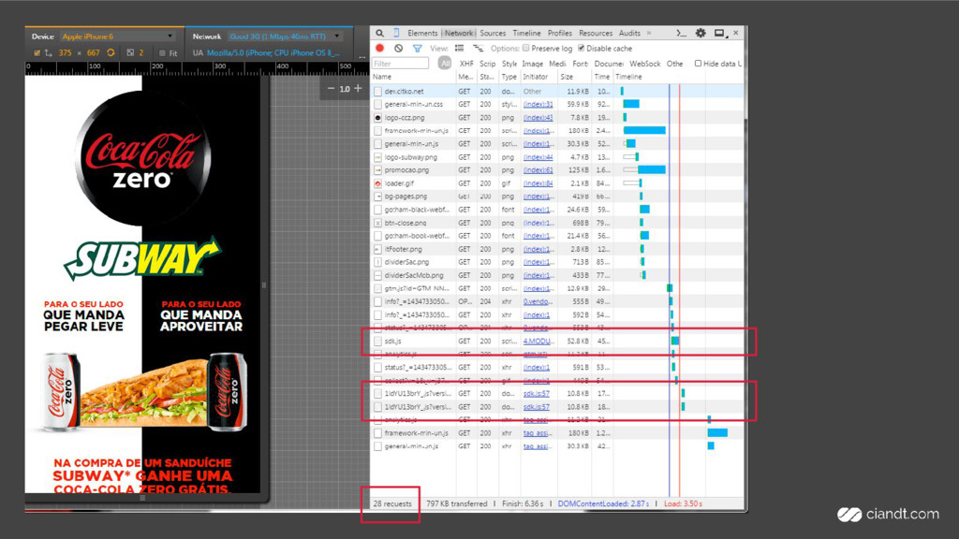This screenshot has height=539, width=959.
Task: Filter requests by Stylesheets
Action: pos(509,64)
